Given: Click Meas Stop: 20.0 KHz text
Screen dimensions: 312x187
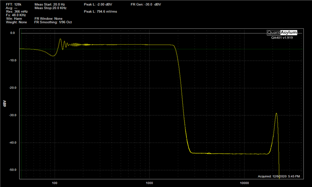Looking at the screenshot, I should point(51,8).
